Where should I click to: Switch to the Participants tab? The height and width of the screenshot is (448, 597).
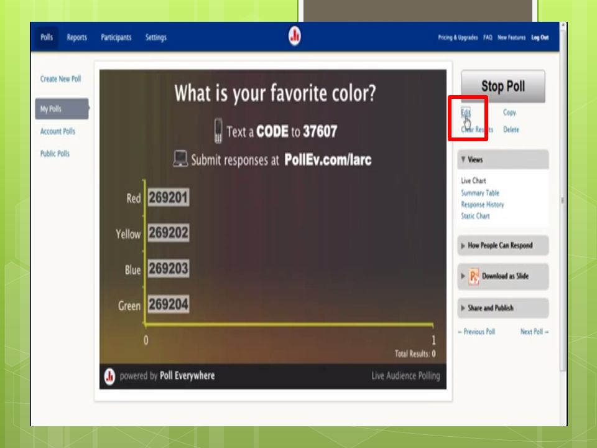coord(116,37)
